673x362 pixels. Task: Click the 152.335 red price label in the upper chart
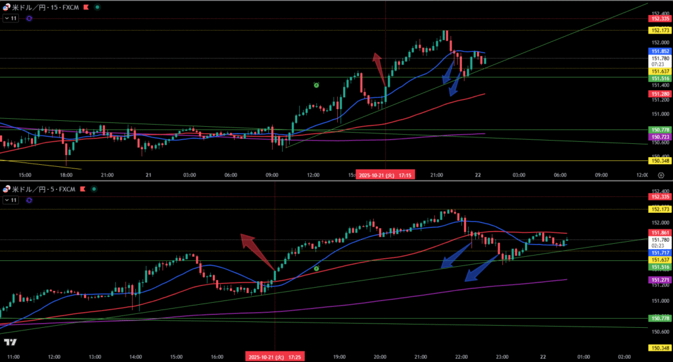tap(659, 20)
